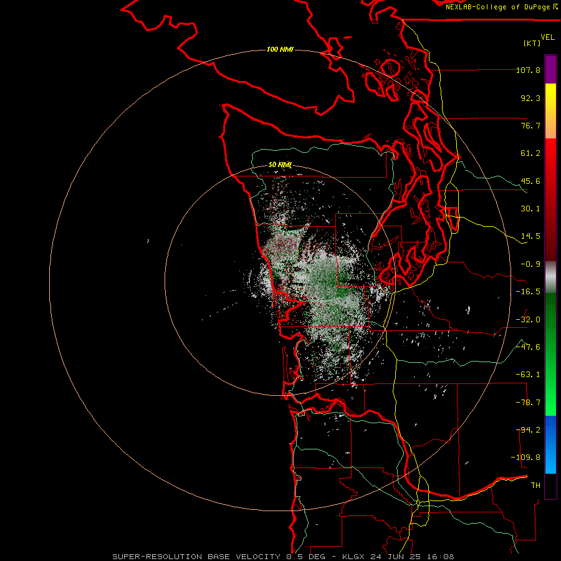Pick the dark TH segment of color bar
The image size is (561, 561).
point(550,486)
